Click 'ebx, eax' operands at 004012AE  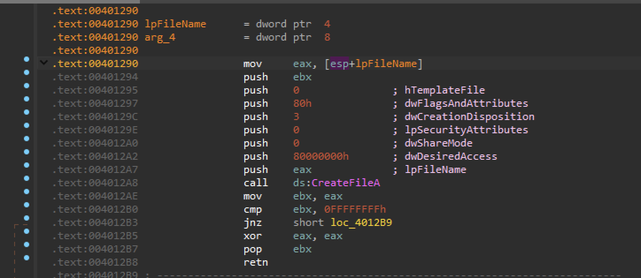pyautogui.click(x=318, y=196)
